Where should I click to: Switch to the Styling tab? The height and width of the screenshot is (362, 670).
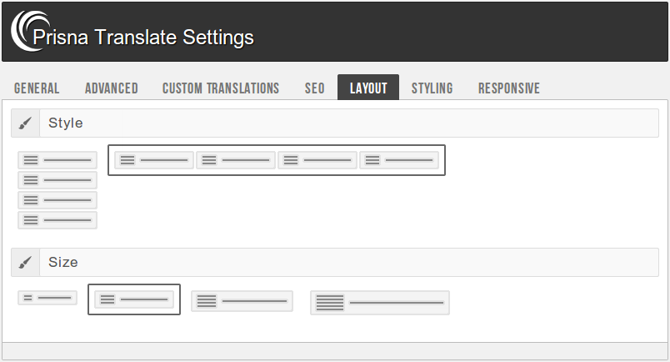click(432, 88)
